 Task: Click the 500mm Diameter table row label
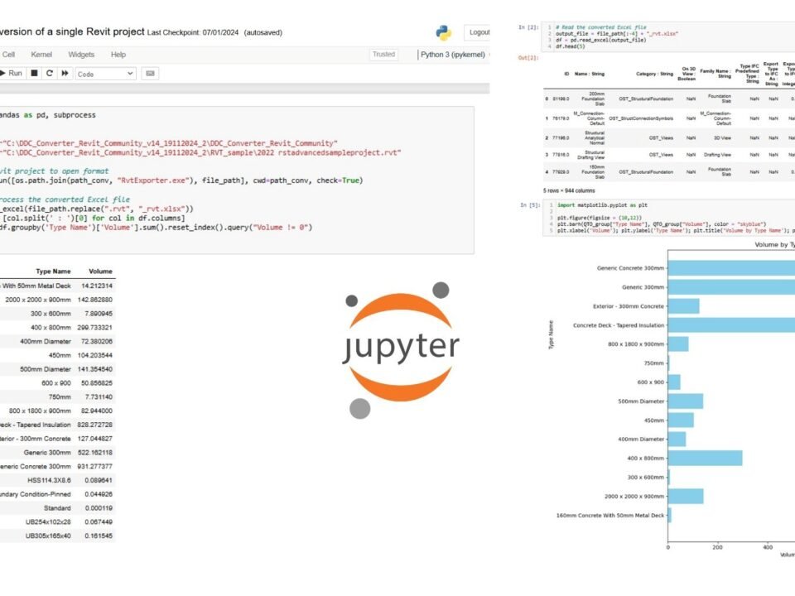46,369
